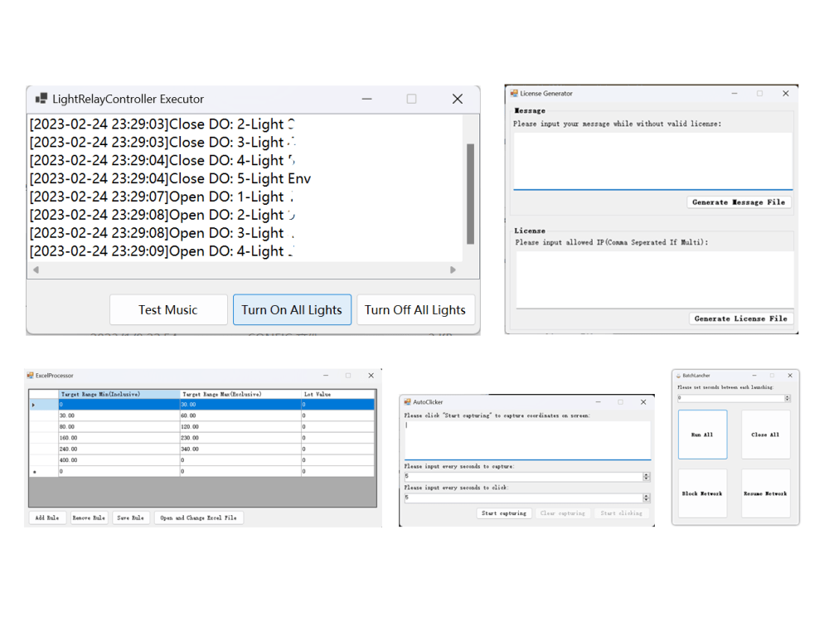This screenshot has width=829, height=622.
Task: Click the Target Range Max(Exclusive) column header
Action: click(x=240, y=394)
